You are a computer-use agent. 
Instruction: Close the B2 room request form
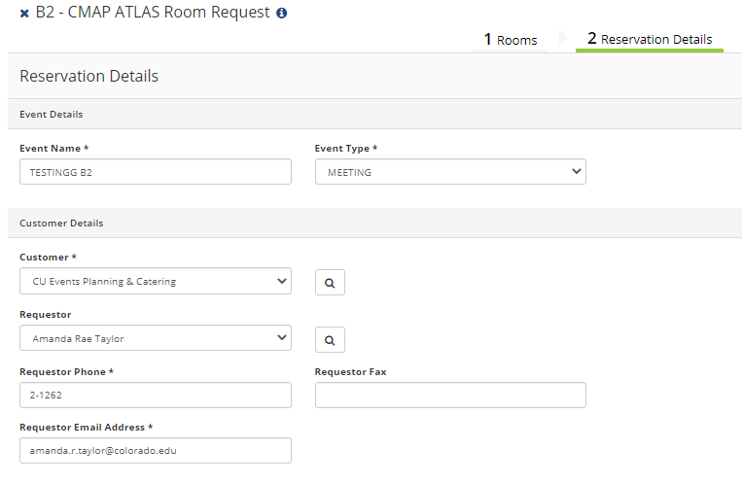tap(24, 15)
